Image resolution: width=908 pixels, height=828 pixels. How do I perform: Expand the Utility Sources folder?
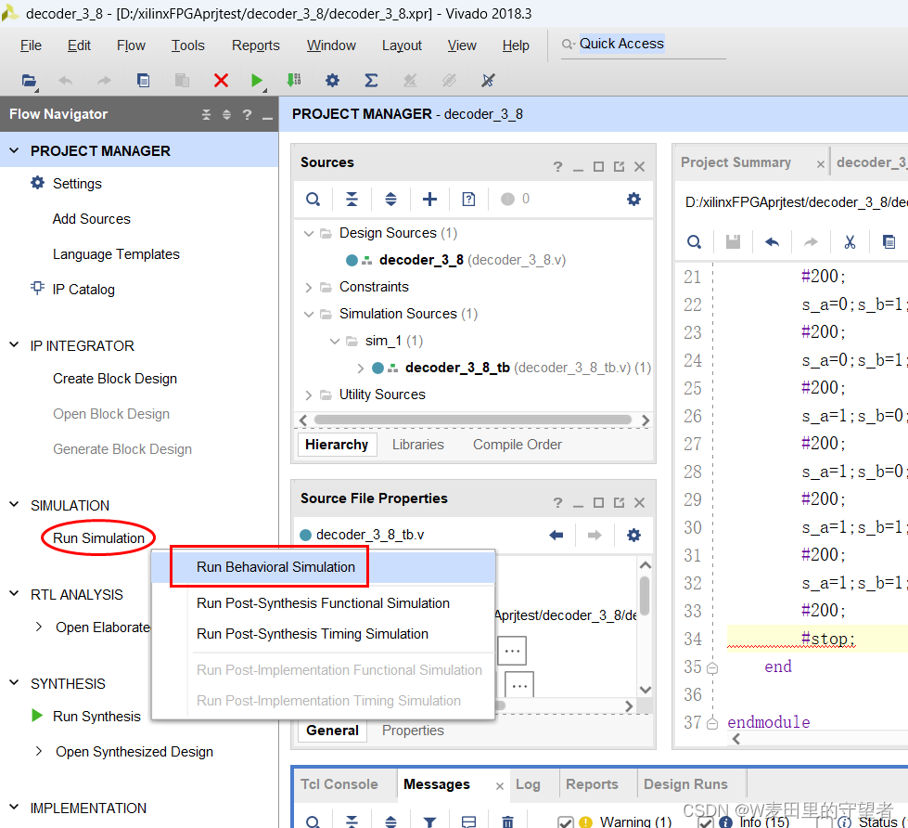[309, 395]
